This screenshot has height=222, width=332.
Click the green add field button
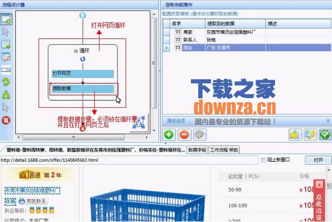169,135
